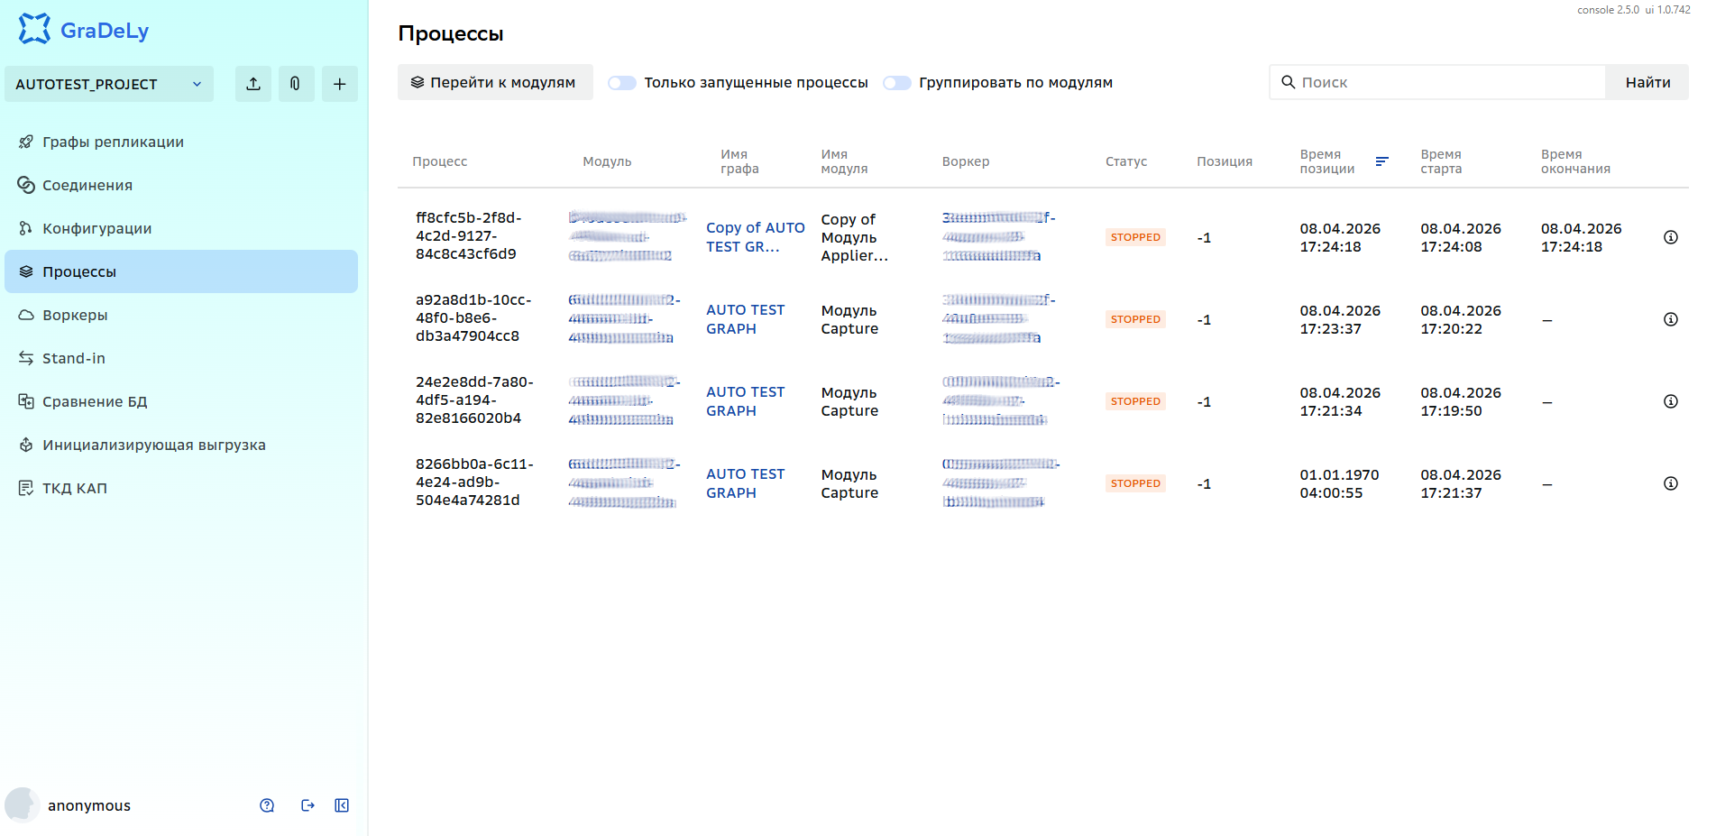The width and height of the screenshot is (1716, 836).
Task: Click the Время старта column header
Action: pyautogui.click(x=1441, y=161)
